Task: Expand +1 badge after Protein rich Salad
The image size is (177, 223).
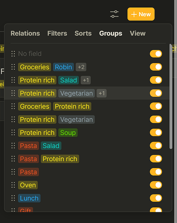Action: pos(86,80)
